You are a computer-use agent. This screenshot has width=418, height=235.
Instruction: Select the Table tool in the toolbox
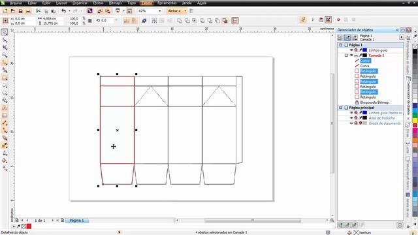pos(5,116)
